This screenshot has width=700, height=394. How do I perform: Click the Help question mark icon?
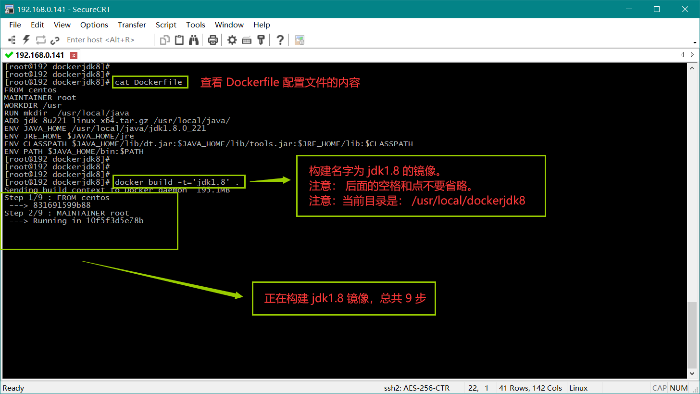click(280, 40)
